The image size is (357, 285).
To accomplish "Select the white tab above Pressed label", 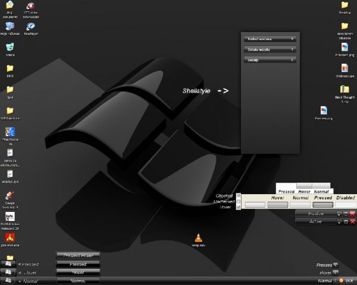I will [x=286, y=186].
